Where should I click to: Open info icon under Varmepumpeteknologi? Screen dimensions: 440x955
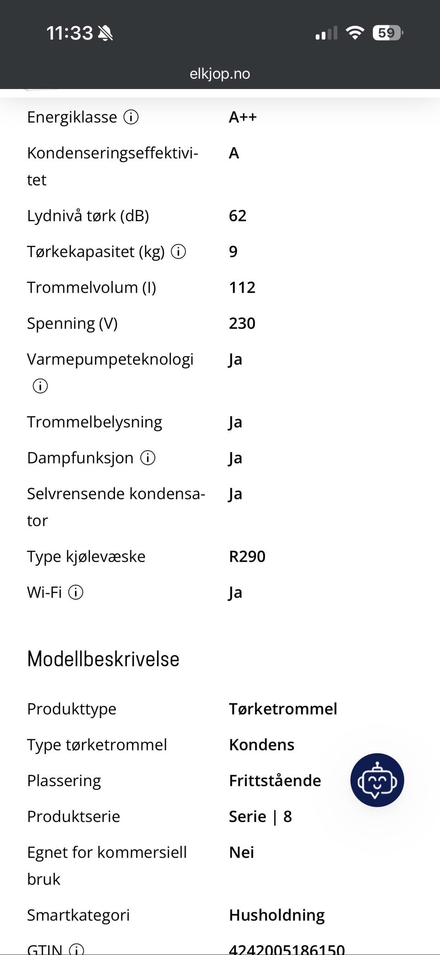click(x=40, y=386)
